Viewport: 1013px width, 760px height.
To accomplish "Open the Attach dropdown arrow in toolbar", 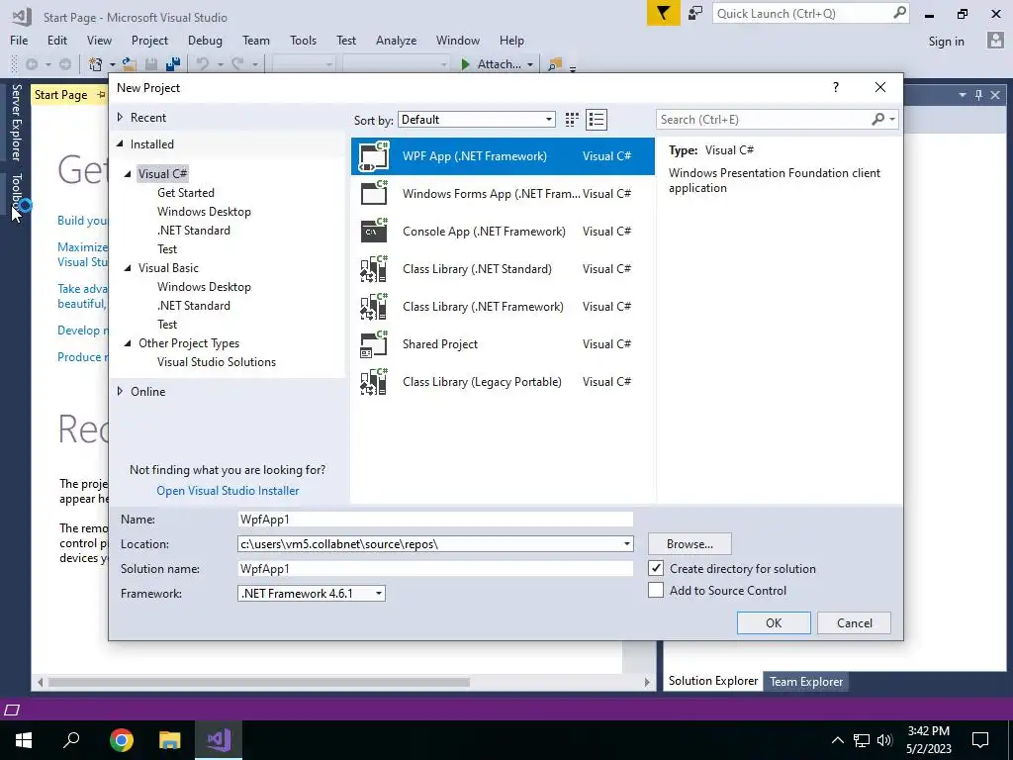I will coord(530,64).
